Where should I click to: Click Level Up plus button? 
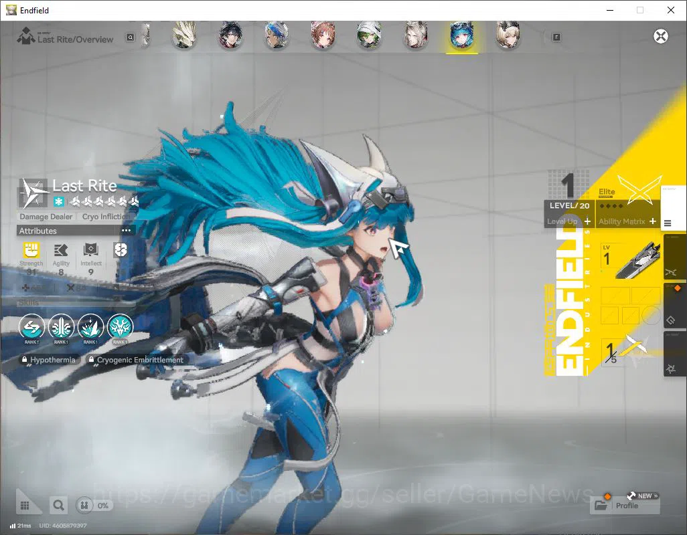pyautogui.click(x=587, y=221)
